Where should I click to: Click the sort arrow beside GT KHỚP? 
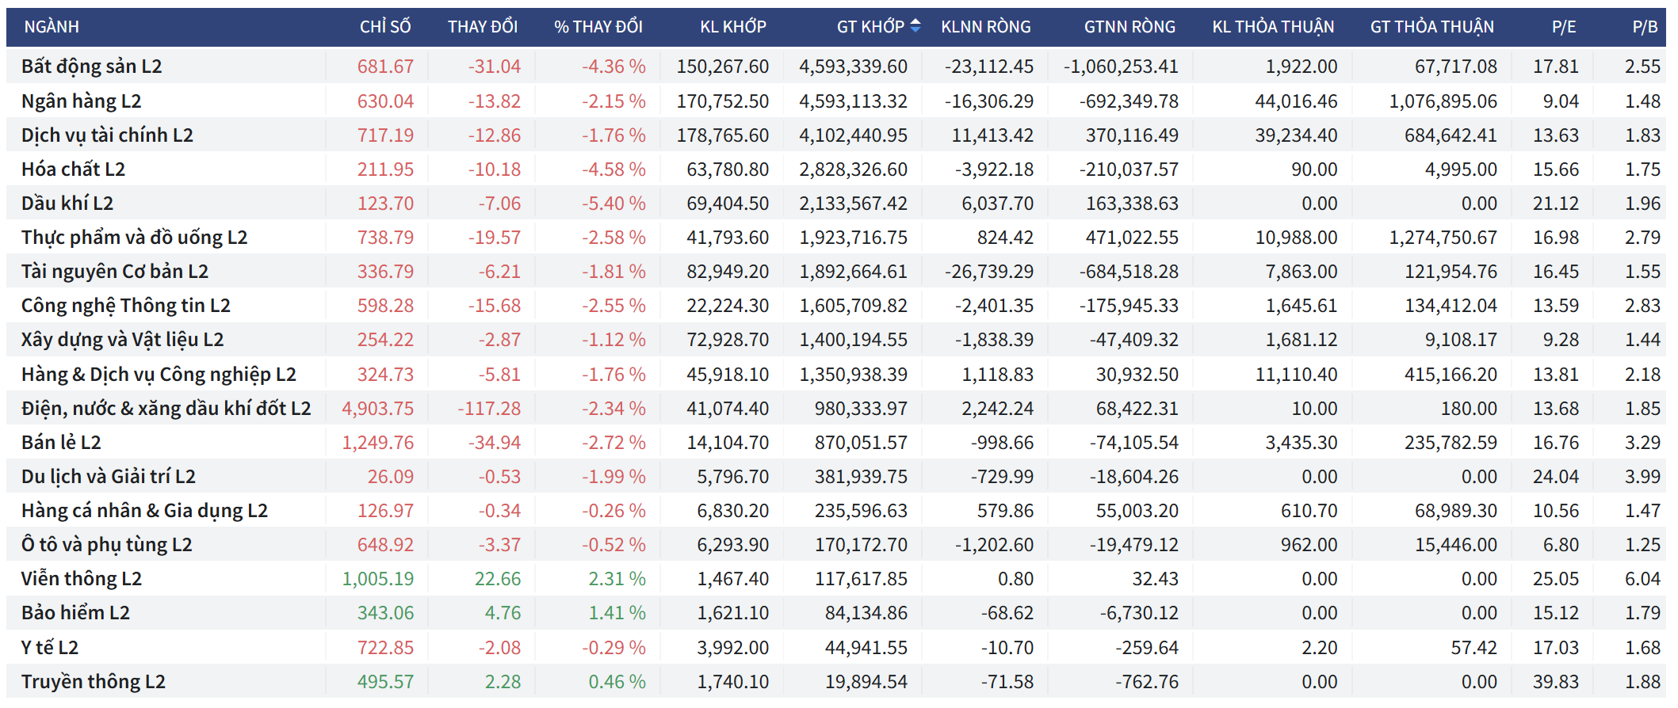[915, 26]
